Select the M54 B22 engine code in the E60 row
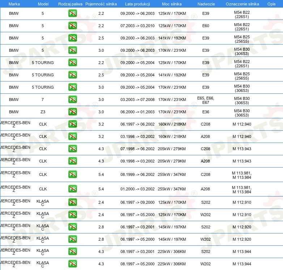Viewport: 283px width, 270px height. click(x=242, y=27)
